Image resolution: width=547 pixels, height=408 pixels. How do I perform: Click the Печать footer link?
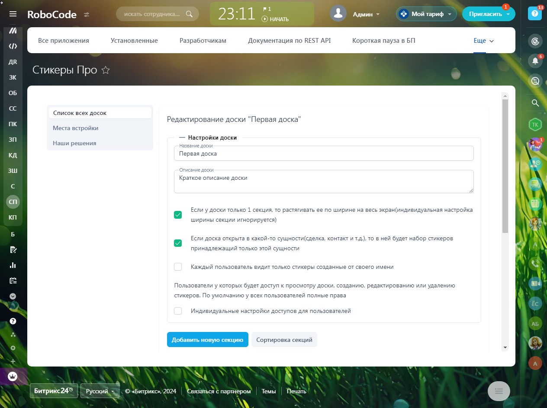pyautogui.click(x=296, y=391)
